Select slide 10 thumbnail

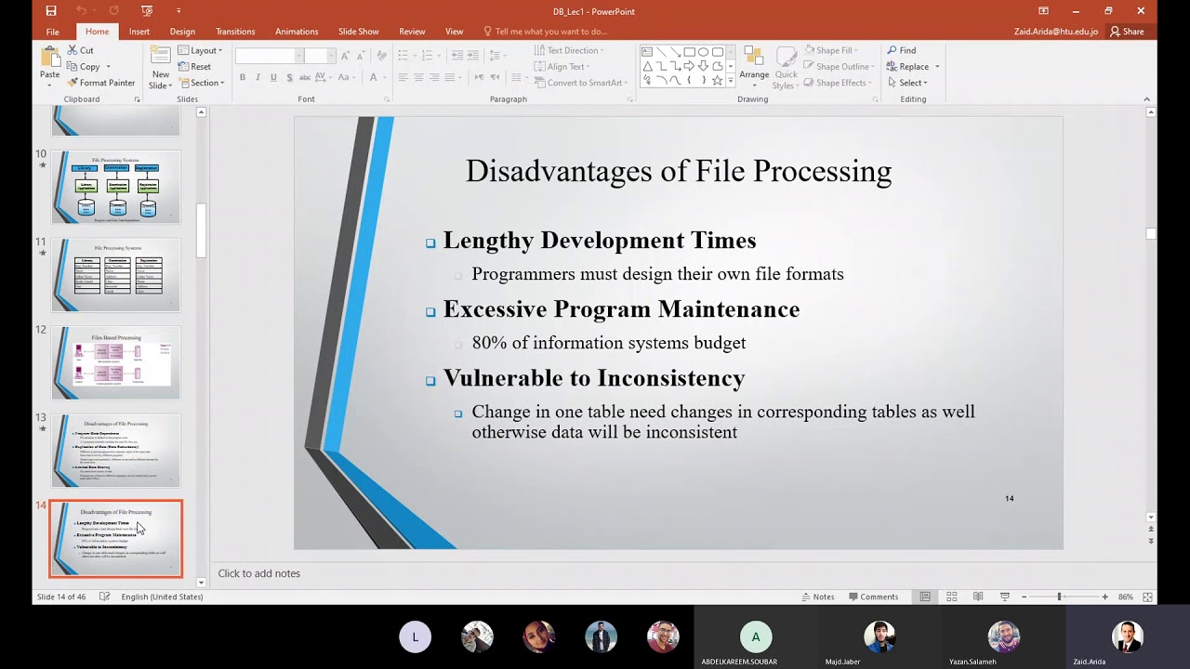(x=115, y=186)
